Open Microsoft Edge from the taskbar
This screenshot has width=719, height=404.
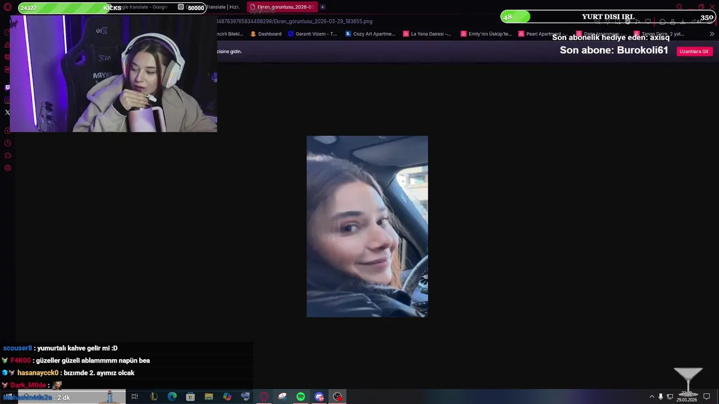tap(172, 397)
